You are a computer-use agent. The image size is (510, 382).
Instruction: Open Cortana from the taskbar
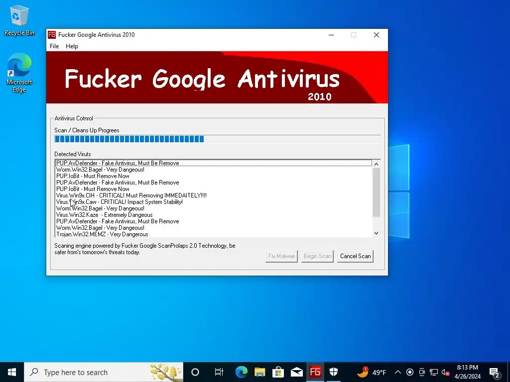coord(195,372)
